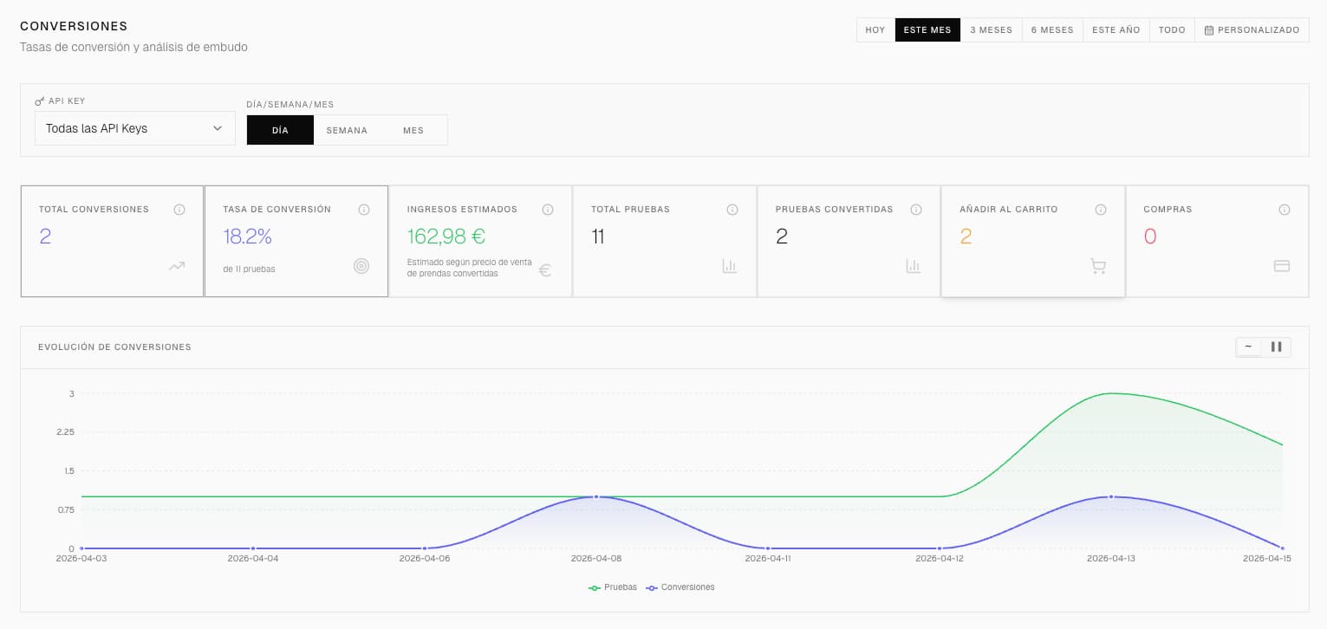The width and height of the screenshot is (1327, 629).
Task: Click info icon on Total Pruebas card
Action: click(x=732, y=210)
